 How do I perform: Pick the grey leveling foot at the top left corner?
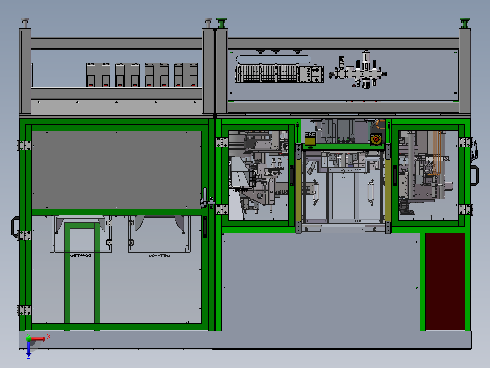click(x=25, y=23)
